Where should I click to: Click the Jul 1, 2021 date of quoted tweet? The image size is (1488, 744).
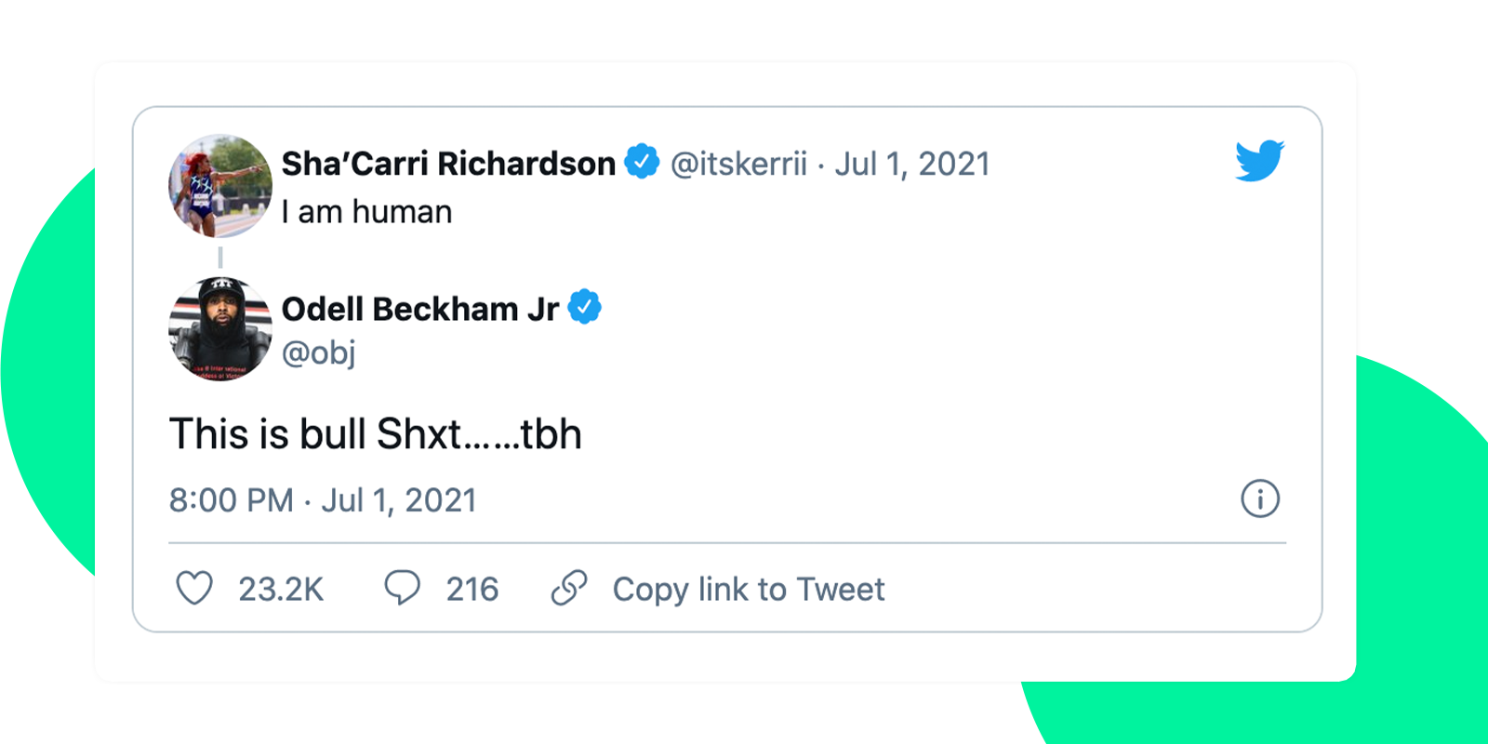911,164
